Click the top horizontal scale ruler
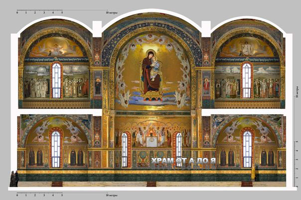Viewport: 301px width, 200px height. [x=60, y=9]
